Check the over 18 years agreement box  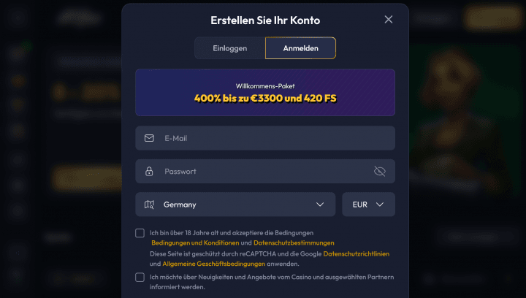click(x=140, y=233)
